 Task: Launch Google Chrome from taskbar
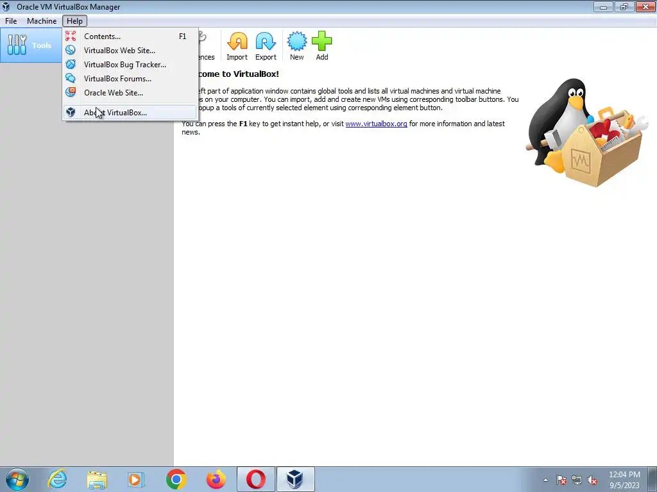point(176,479)
